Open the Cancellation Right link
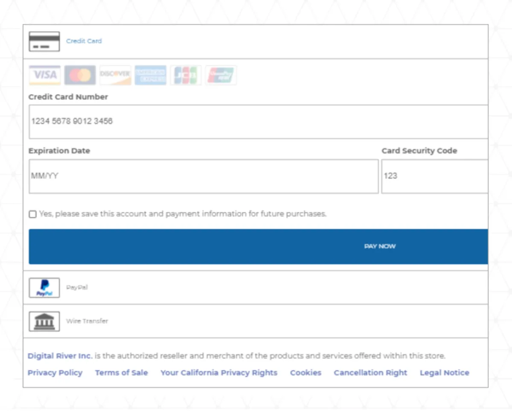The width and height of the screenshot is (512, 412). (370, 373)
